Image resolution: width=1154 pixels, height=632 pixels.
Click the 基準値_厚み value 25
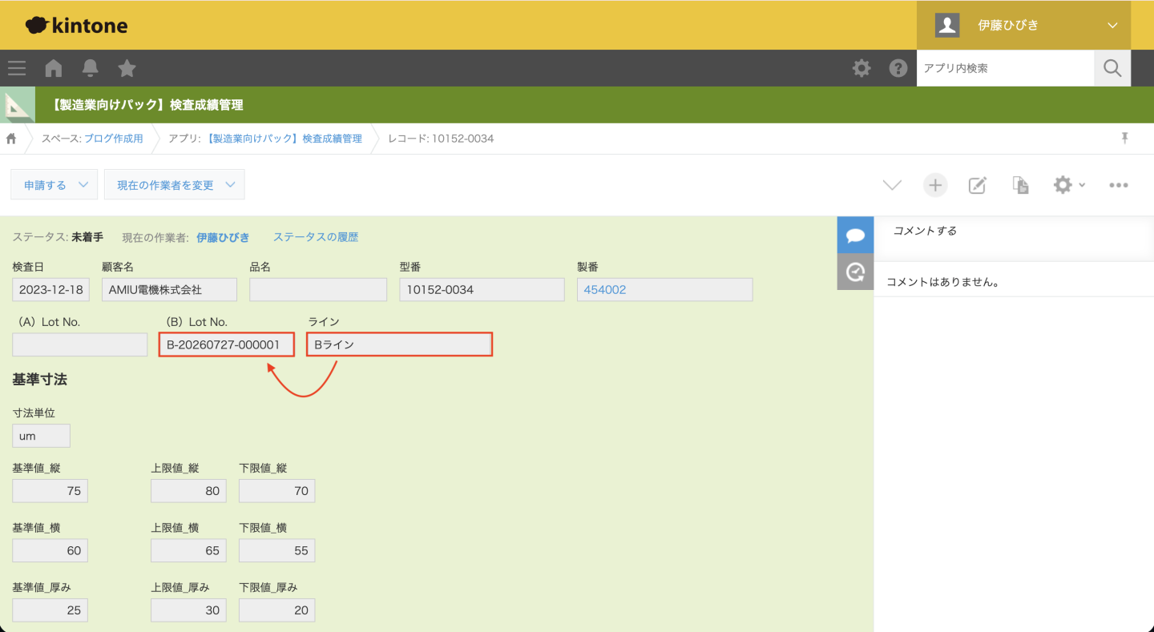[50, 610]
